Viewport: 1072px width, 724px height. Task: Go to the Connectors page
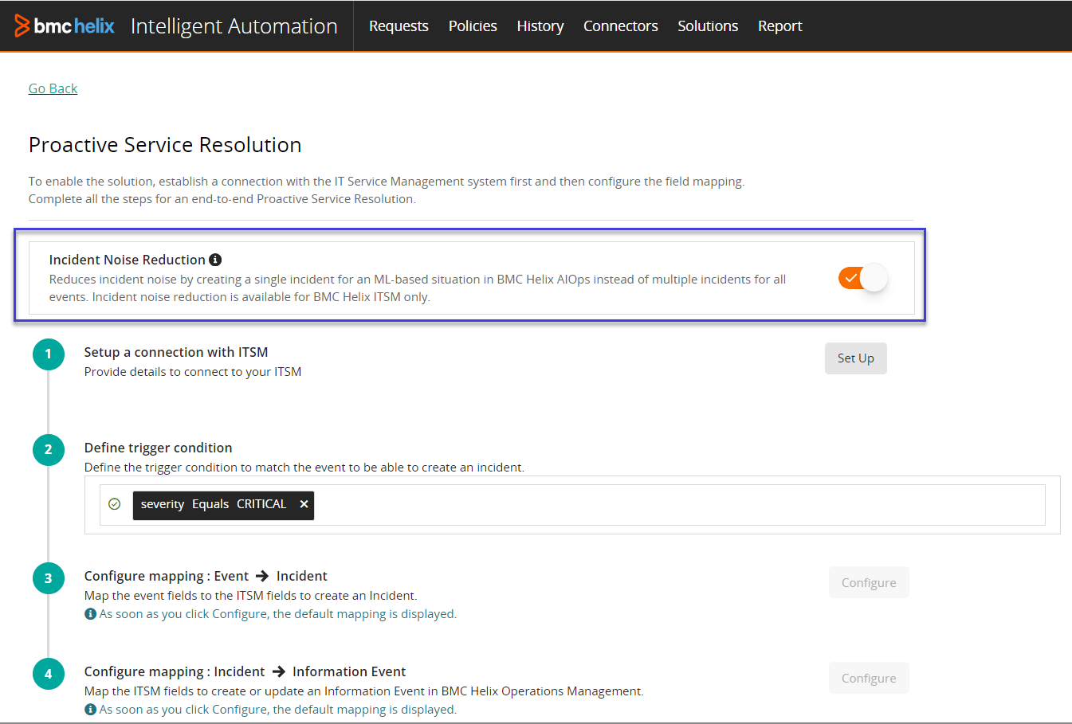(x=621, y=26)
